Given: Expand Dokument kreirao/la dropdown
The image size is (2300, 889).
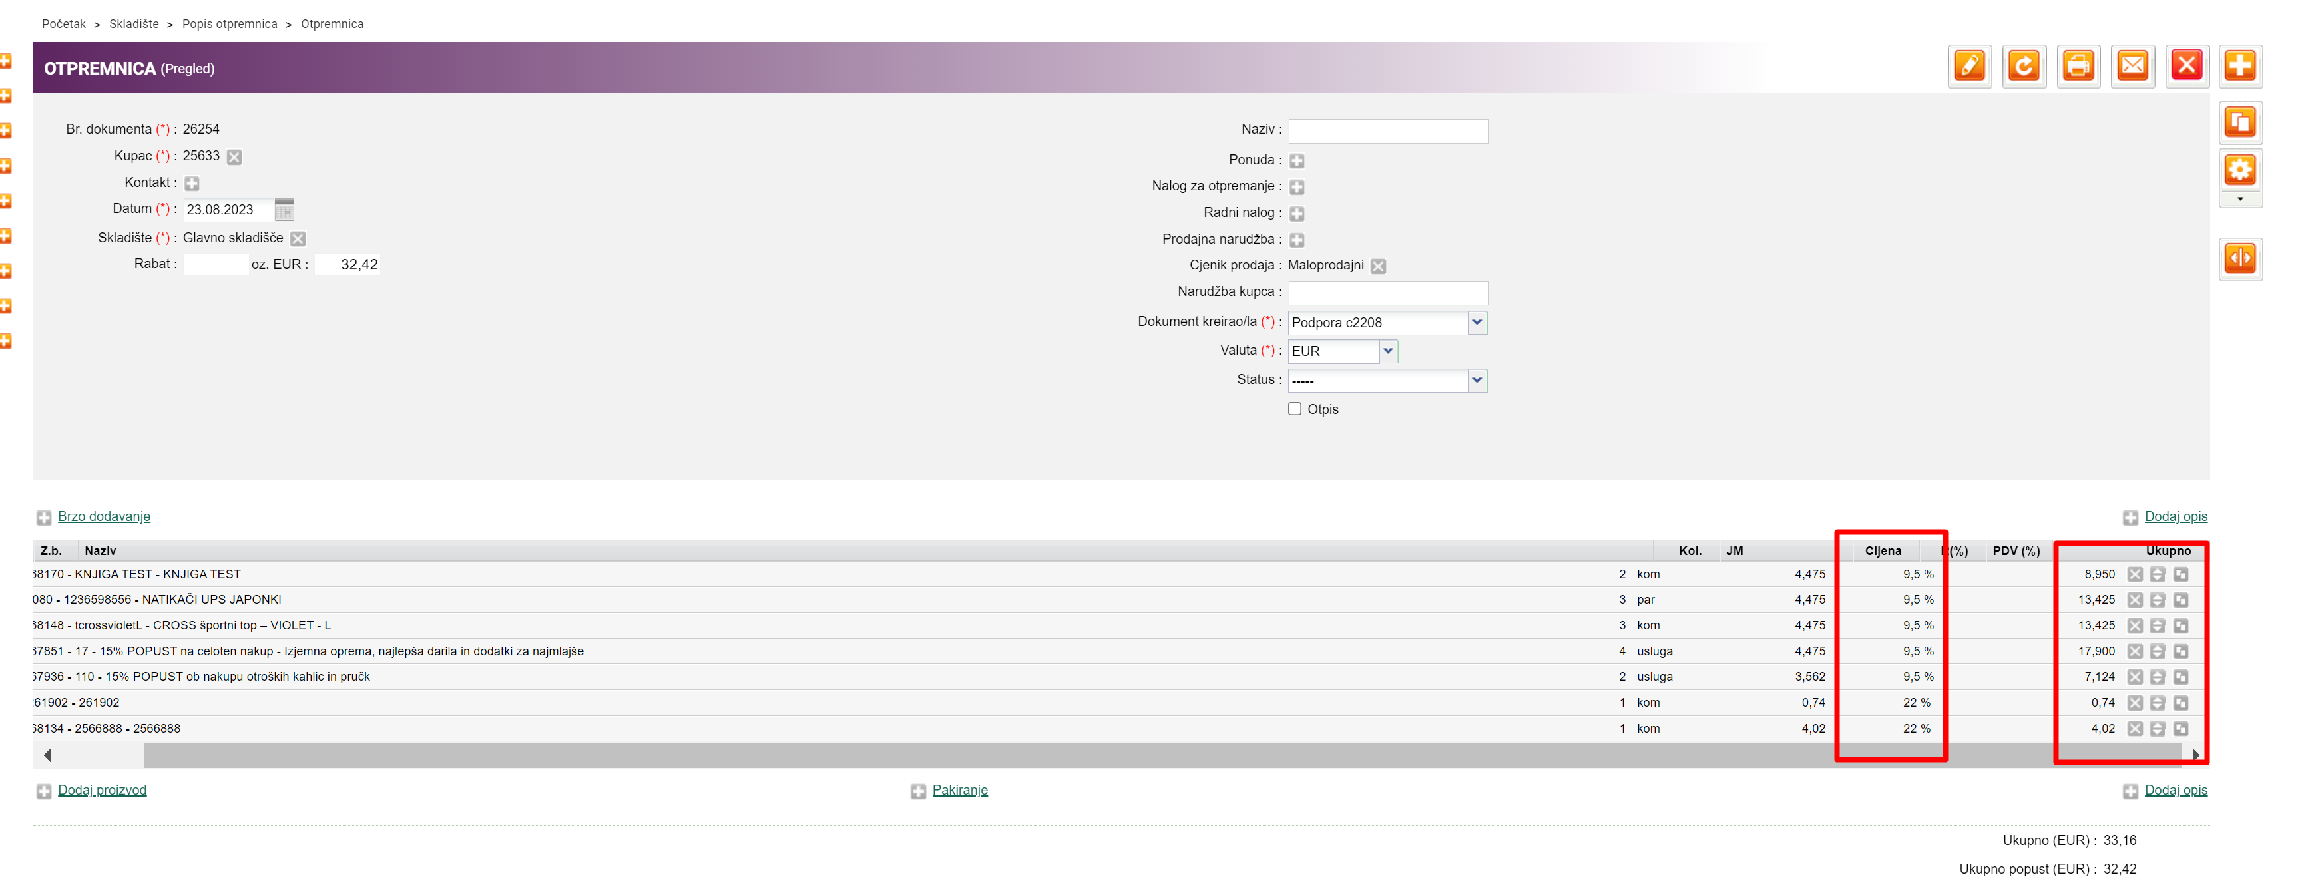Looking at the screenshot, I should (x=1477, y=322).
